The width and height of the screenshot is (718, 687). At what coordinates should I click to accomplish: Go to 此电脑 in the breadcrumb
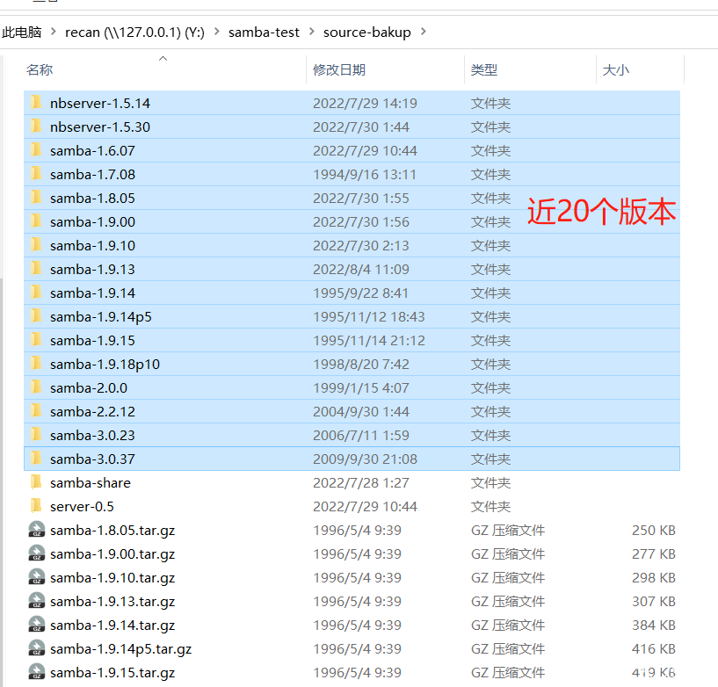[x=21, y=32]
